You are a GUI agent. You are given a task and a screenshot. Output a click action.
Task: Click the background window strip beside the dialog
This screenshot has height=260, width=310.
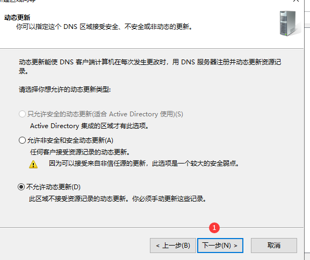tap(307, 130)
